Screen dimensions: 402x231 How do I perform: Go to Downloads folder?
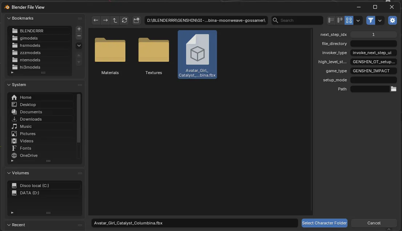(x=42, y=119)
